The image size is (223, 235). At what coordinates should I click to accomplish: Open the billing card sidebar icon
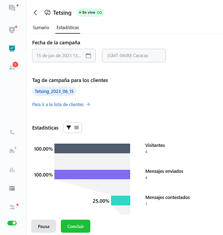[x=12, y=189]
